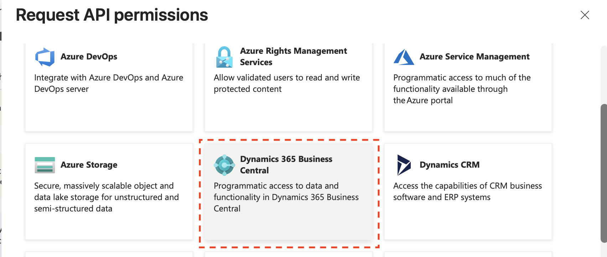The width and height of the screenshot is (607, 257).
Task: Click Azure Service Management description text
Action: point(462,89)
